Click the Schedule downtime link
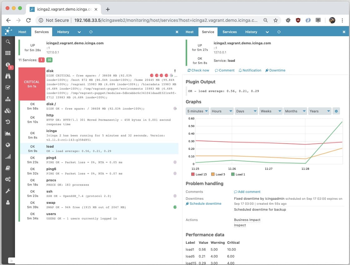 click(x=203, y=204)
